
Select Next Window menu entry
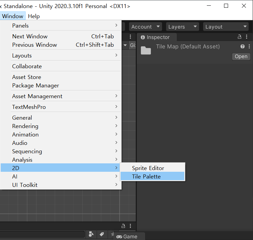(61, 36)
